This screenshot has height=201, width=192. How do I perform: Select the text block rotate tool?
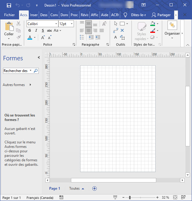coord(122,37)
